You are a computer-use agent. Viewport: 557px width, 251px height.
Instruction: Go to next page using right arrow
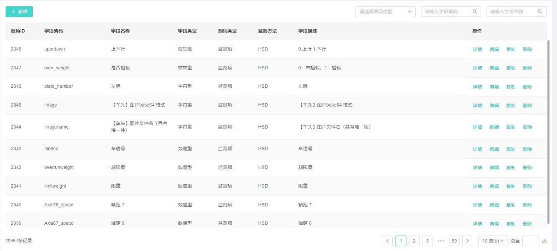[468, 241]
